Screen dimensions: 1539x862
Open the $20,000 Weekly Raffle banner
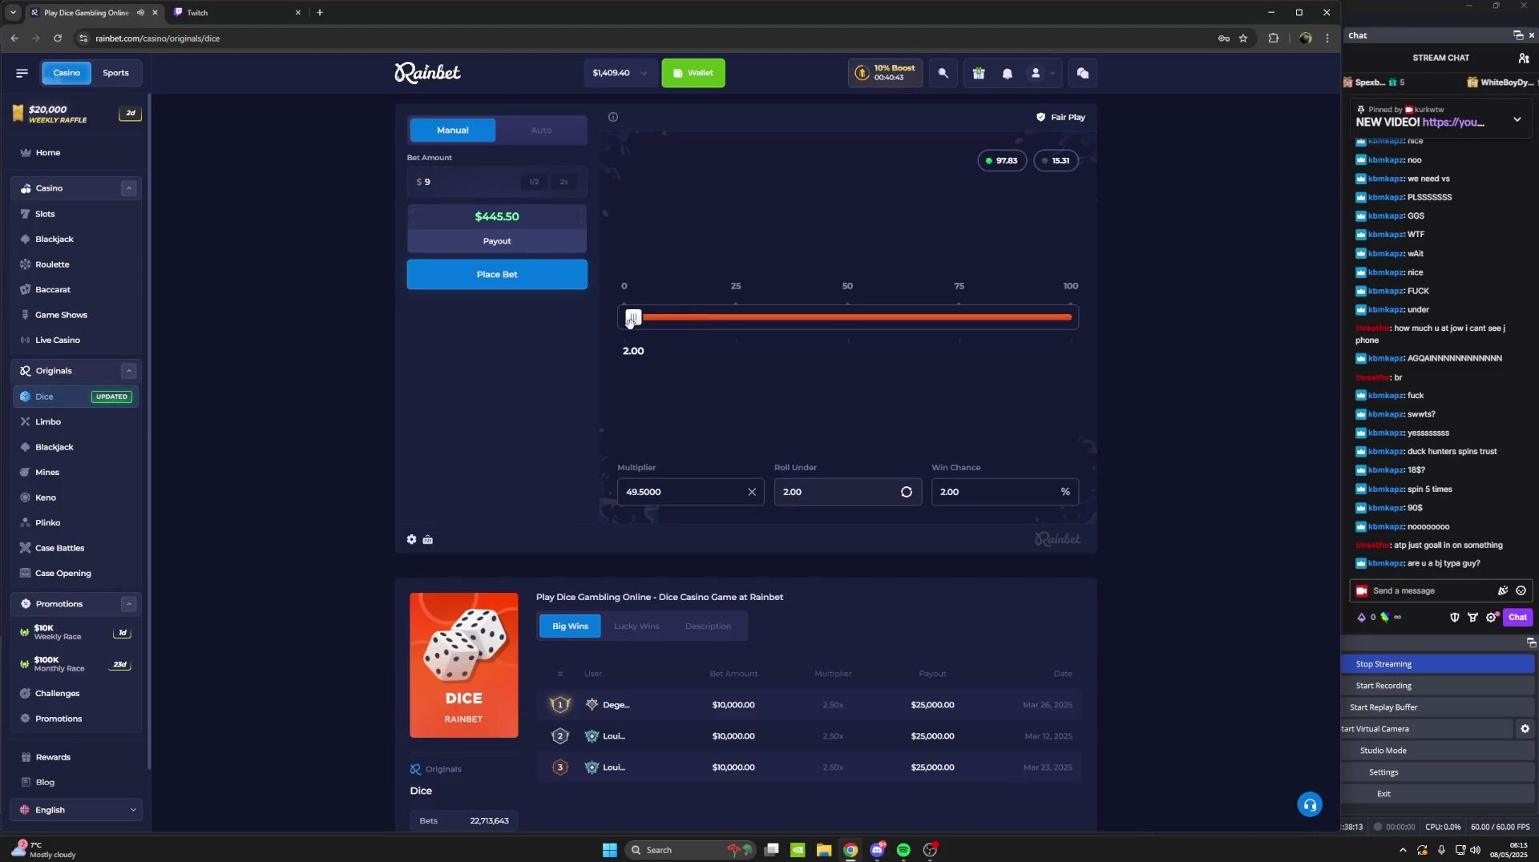coord(76,115)
